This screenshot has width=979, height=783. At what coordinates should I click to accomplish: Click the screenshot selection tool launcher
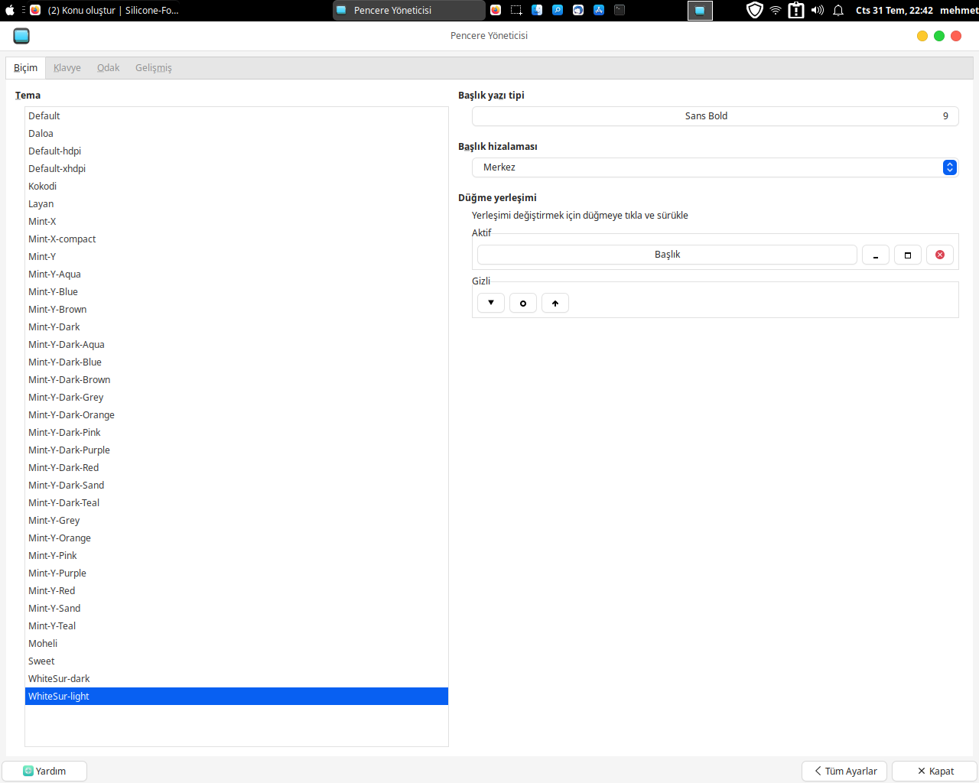click(x=516, y=10)
